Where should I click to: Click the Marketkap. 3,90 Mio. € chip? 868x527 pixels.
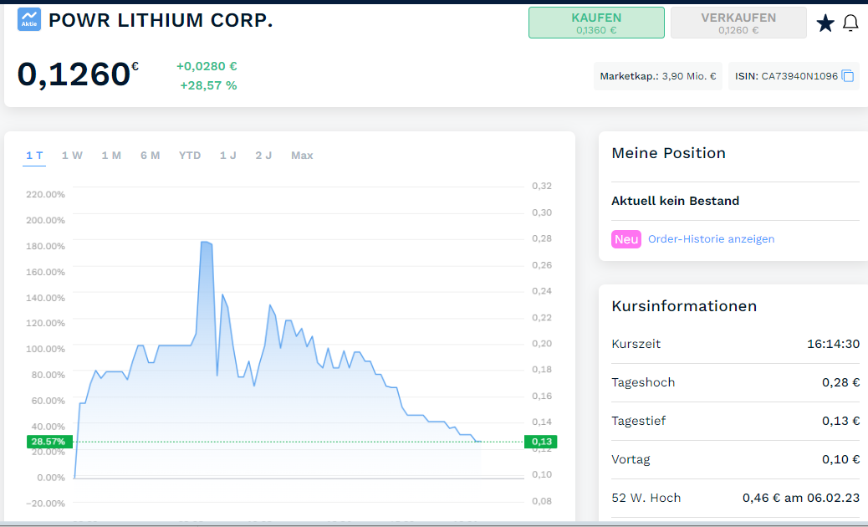coord(657,76)
